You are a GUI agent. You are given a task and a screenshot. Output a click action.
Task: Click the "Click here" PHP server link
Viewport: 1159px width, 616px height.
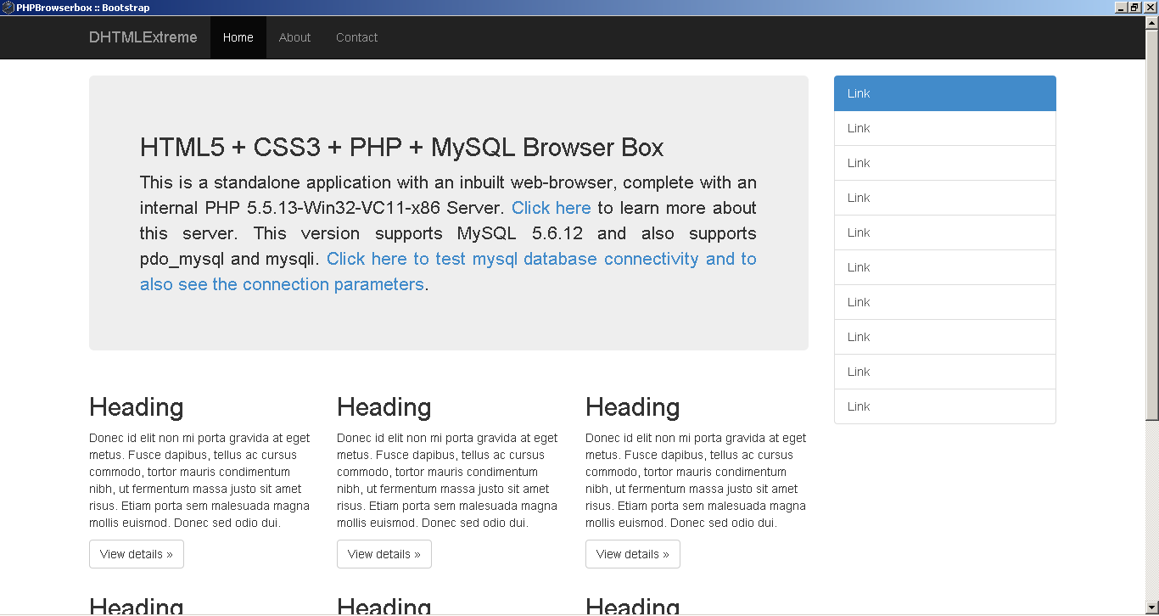551,208
